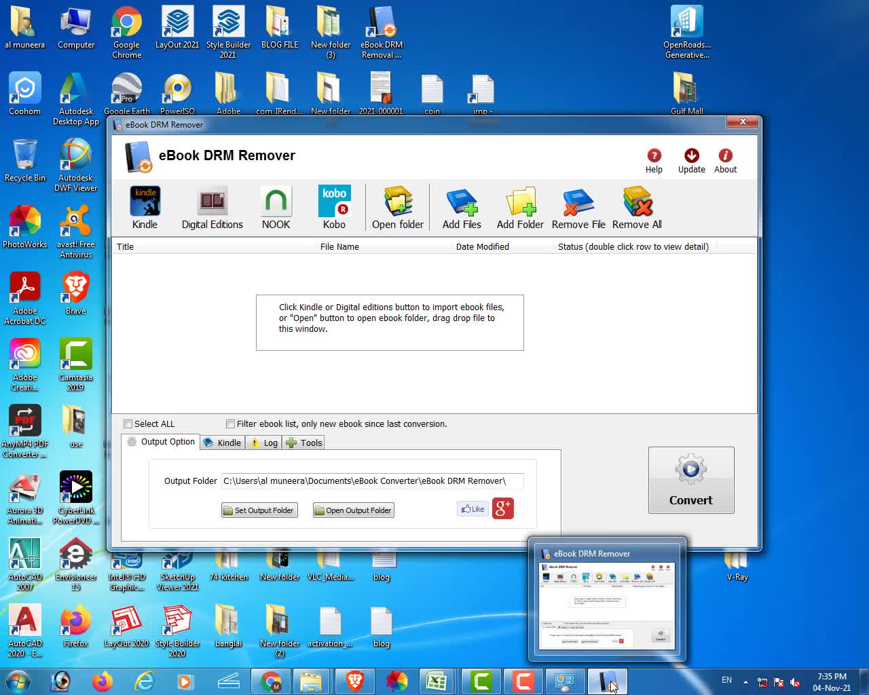Launch Brave browser desktop shortcut
This screenshot has width=869, height=695.
75,293
